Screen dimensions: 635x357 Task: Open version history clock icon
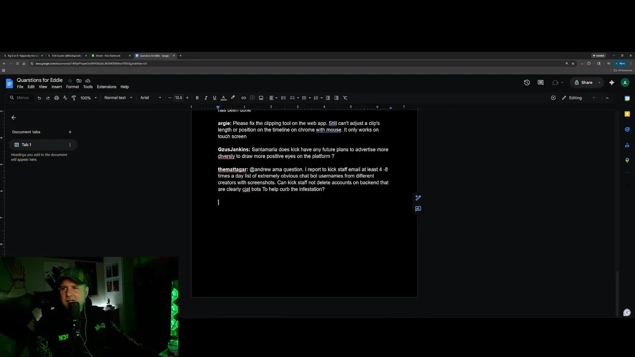[527, 83]
